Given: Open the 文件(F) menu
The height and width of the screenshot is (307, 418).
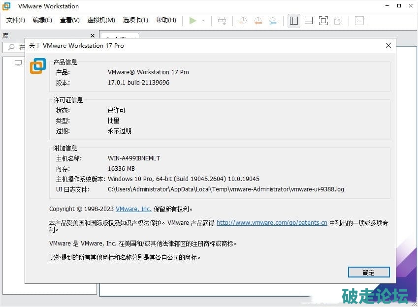Looking at the screenshot, I should click(16, 20).
